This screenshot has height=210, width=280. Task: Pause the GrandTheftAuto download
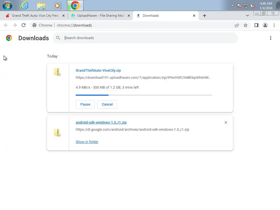[85, 104]
